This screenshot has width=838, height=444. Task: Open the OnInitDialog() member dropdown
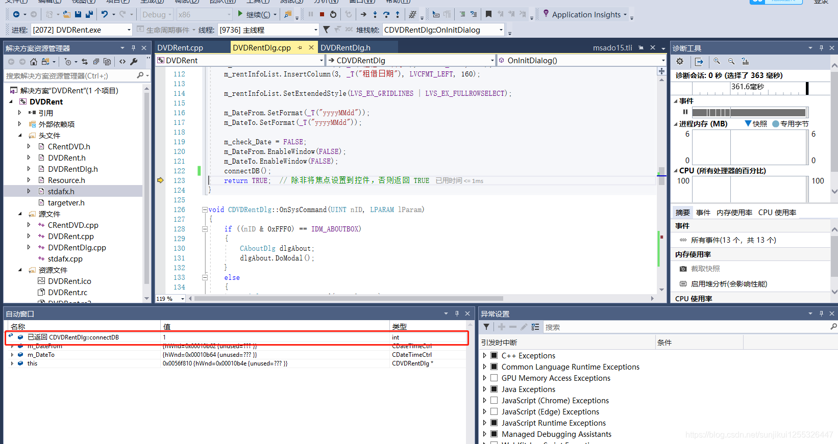[x=581, y=60]
